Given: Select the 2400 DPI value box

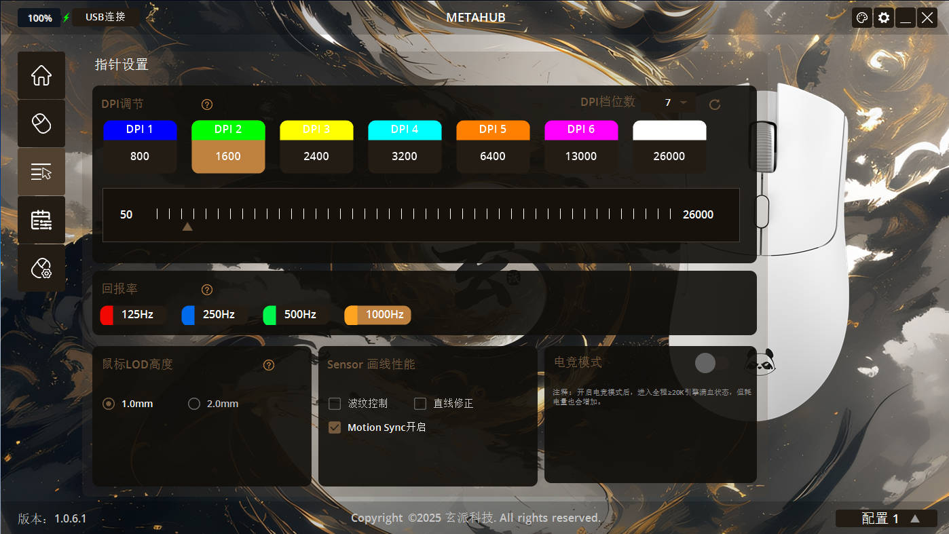Looking at the screenshot, I should (x=316, y=157).
